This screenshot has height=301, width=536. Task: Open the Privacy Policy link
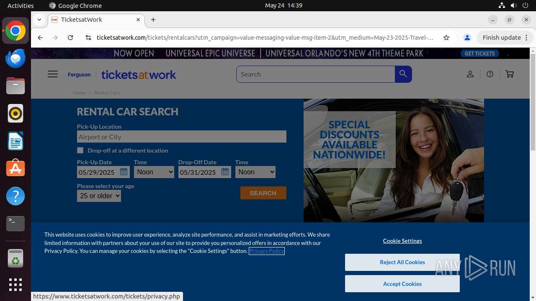pyautogui.click(x=267, y=251)
